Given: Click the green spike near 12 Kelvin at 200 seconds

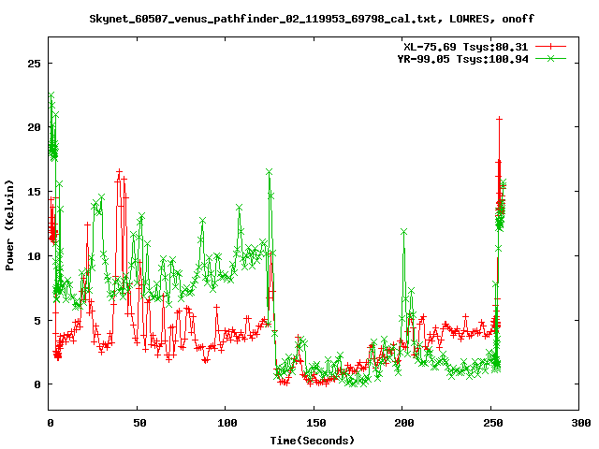Looking at the screenshot, I should tap(403, 232).
